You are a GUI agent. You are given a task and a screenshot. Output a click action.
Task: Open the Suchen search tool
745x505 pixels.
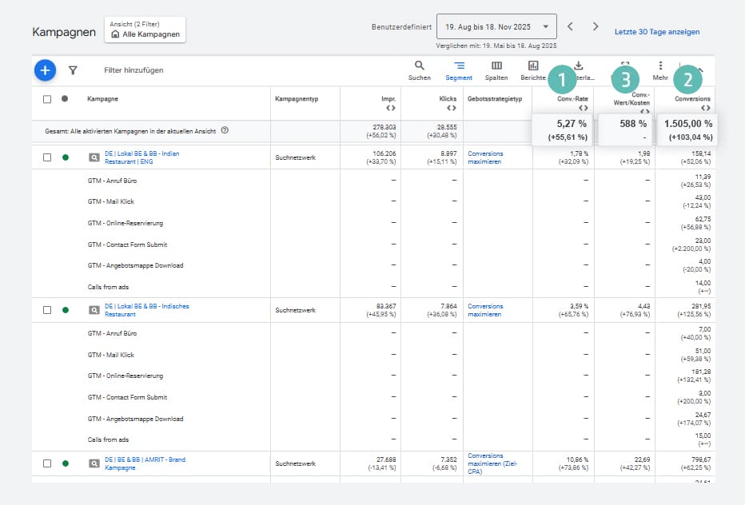click(x=420, y=66)
